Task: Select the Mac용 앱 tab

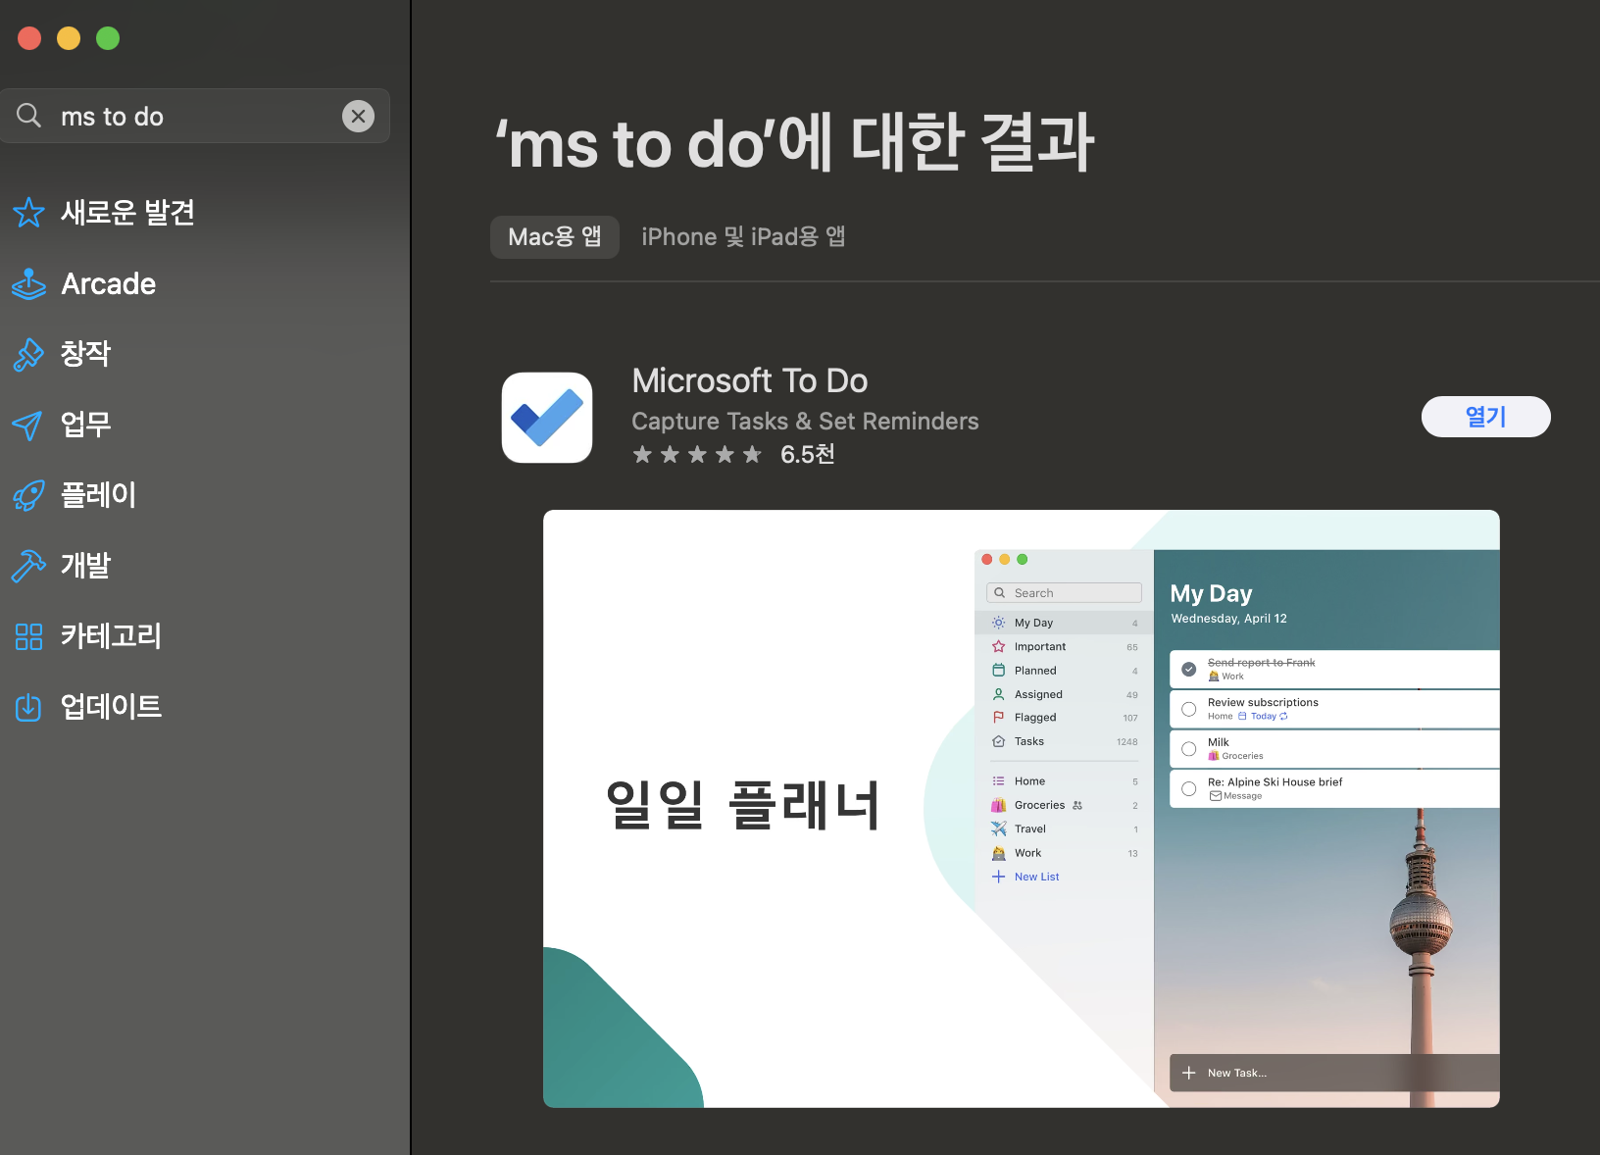Action: coord(555,237)
